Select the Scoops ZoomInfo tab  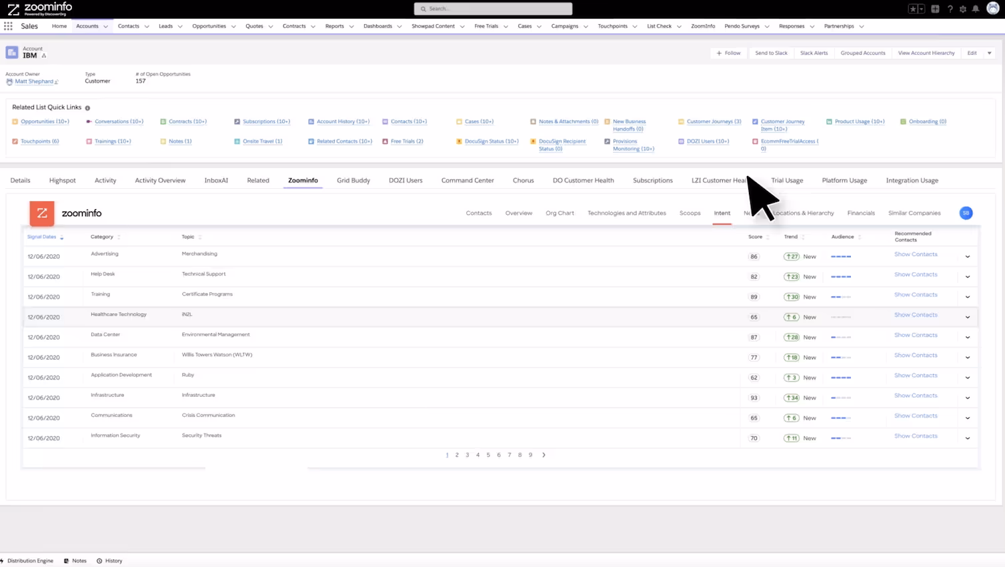[690, 213]
